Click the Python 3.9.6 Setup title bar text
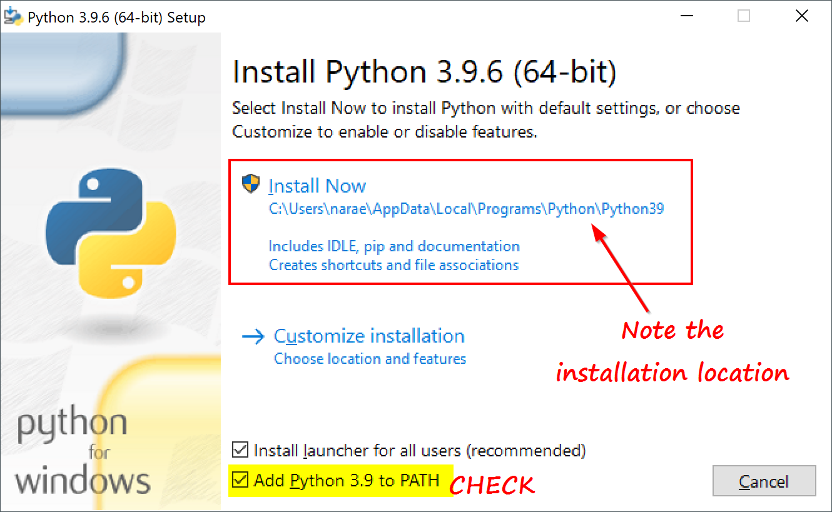832x512 pixels. [116, 18]
